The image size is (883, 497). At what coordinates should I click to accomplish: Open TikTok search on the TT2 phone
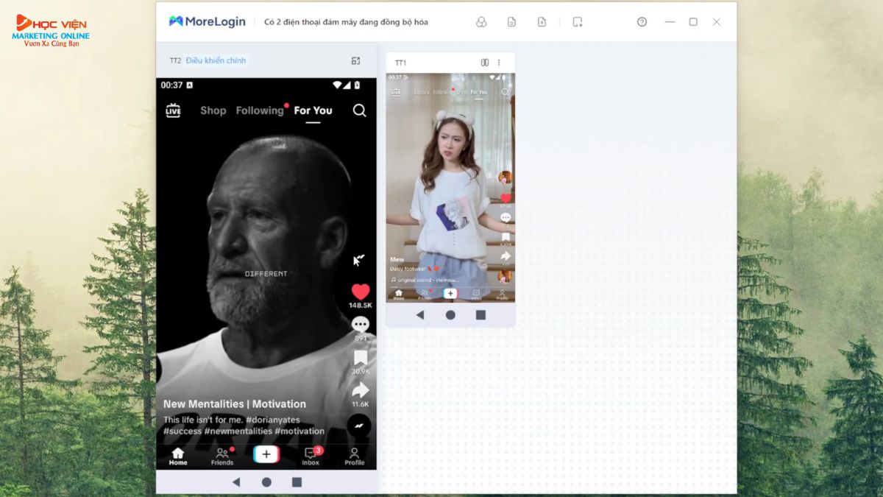pyautogui.click(x=359, y=110)
